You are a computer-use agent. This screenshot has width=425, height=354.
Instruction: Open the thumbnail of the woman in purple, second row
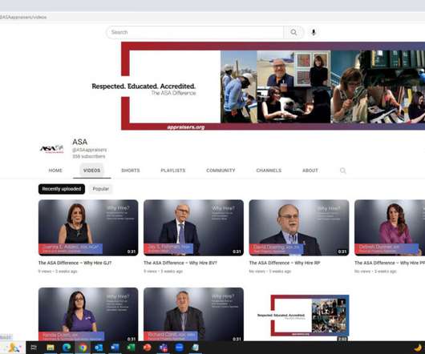pyautogui.click(x=88, y=314)
